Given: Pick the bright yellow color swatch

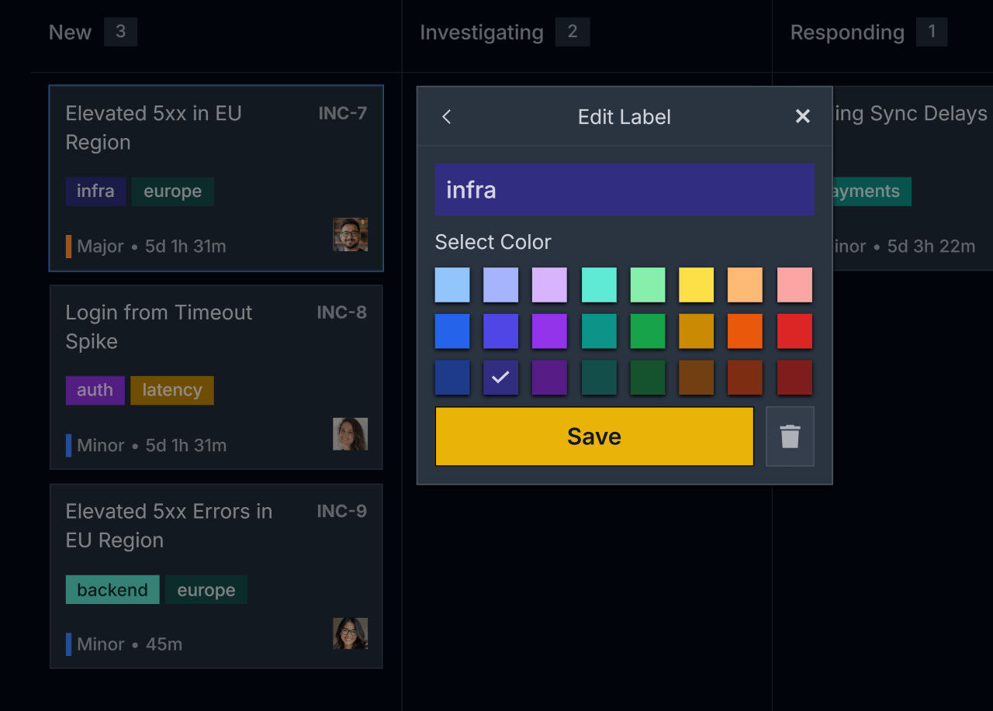Looking at the screenshot, I should (696, 285).
